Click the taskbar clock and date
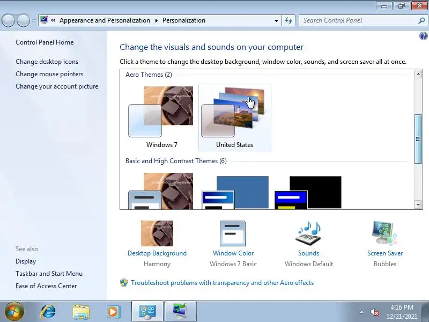This screenshot has width=429, height=322. point(402,312)
